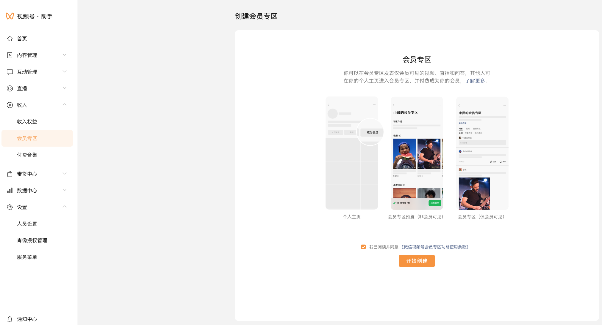Viewport: 602px width, 325px height.
Task: Open the 了解更多 link
Action: click(475, 81)
